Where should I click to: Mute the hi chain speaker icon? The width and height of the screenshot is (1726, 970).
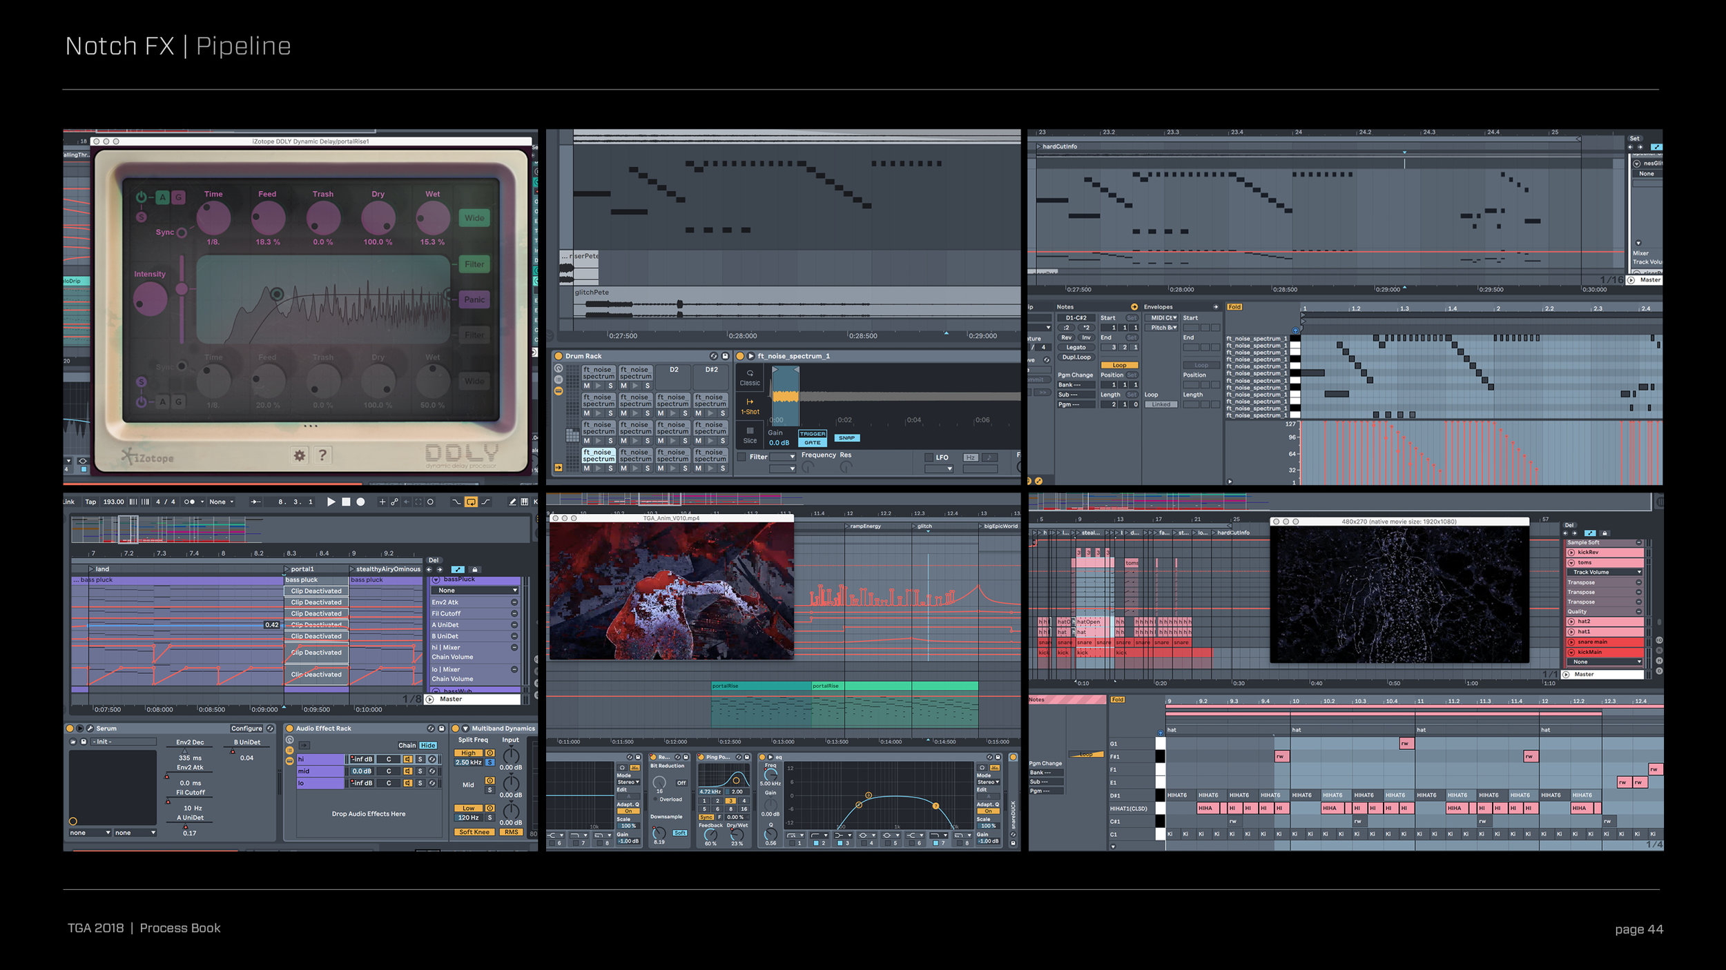408,759
